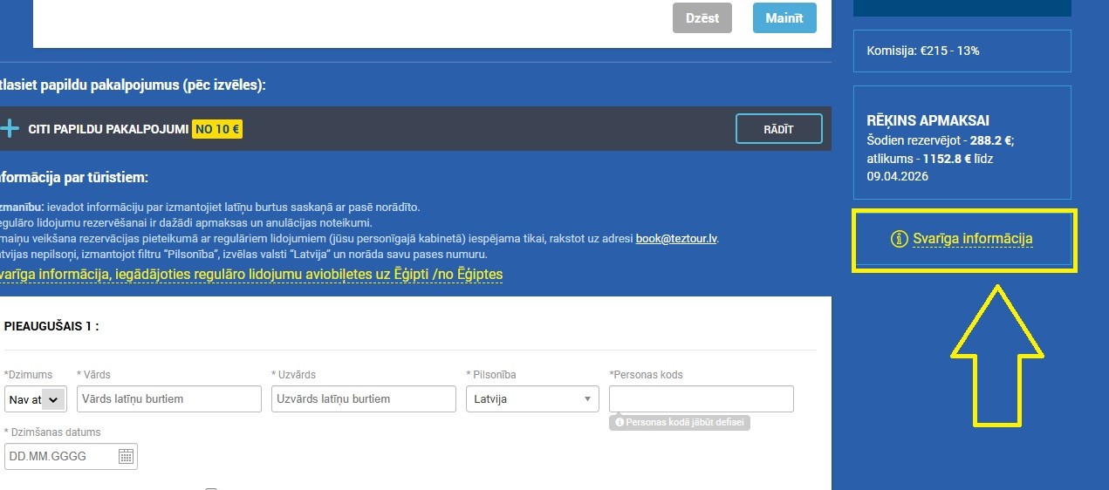Viewport: 1109px width, 490px height.
Task: Focus the Vārds first name field
Action: [169, 399]
